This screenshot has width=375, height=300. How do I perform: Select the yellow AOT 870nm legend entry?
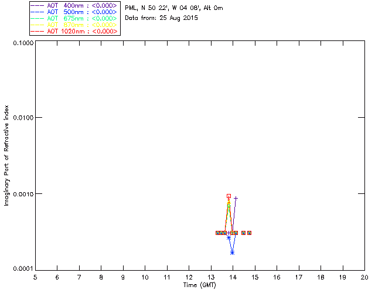click(x=74, y=25)
